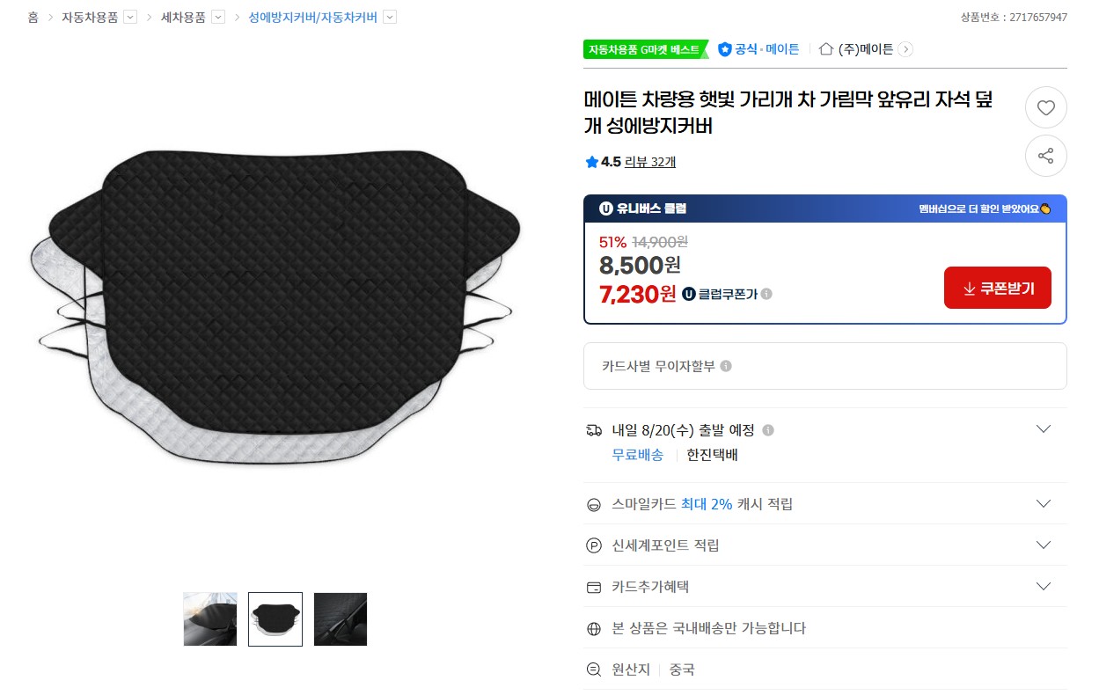Viewport: 1099px width, 695px height.
Task: Select the third close-up thumbnail image
Action: 341,619
